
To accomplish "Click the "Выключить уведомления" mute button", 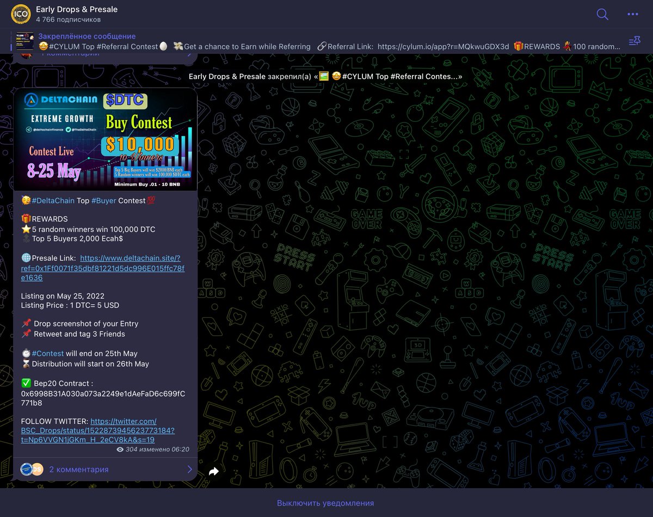I will (x=325, y=503).
